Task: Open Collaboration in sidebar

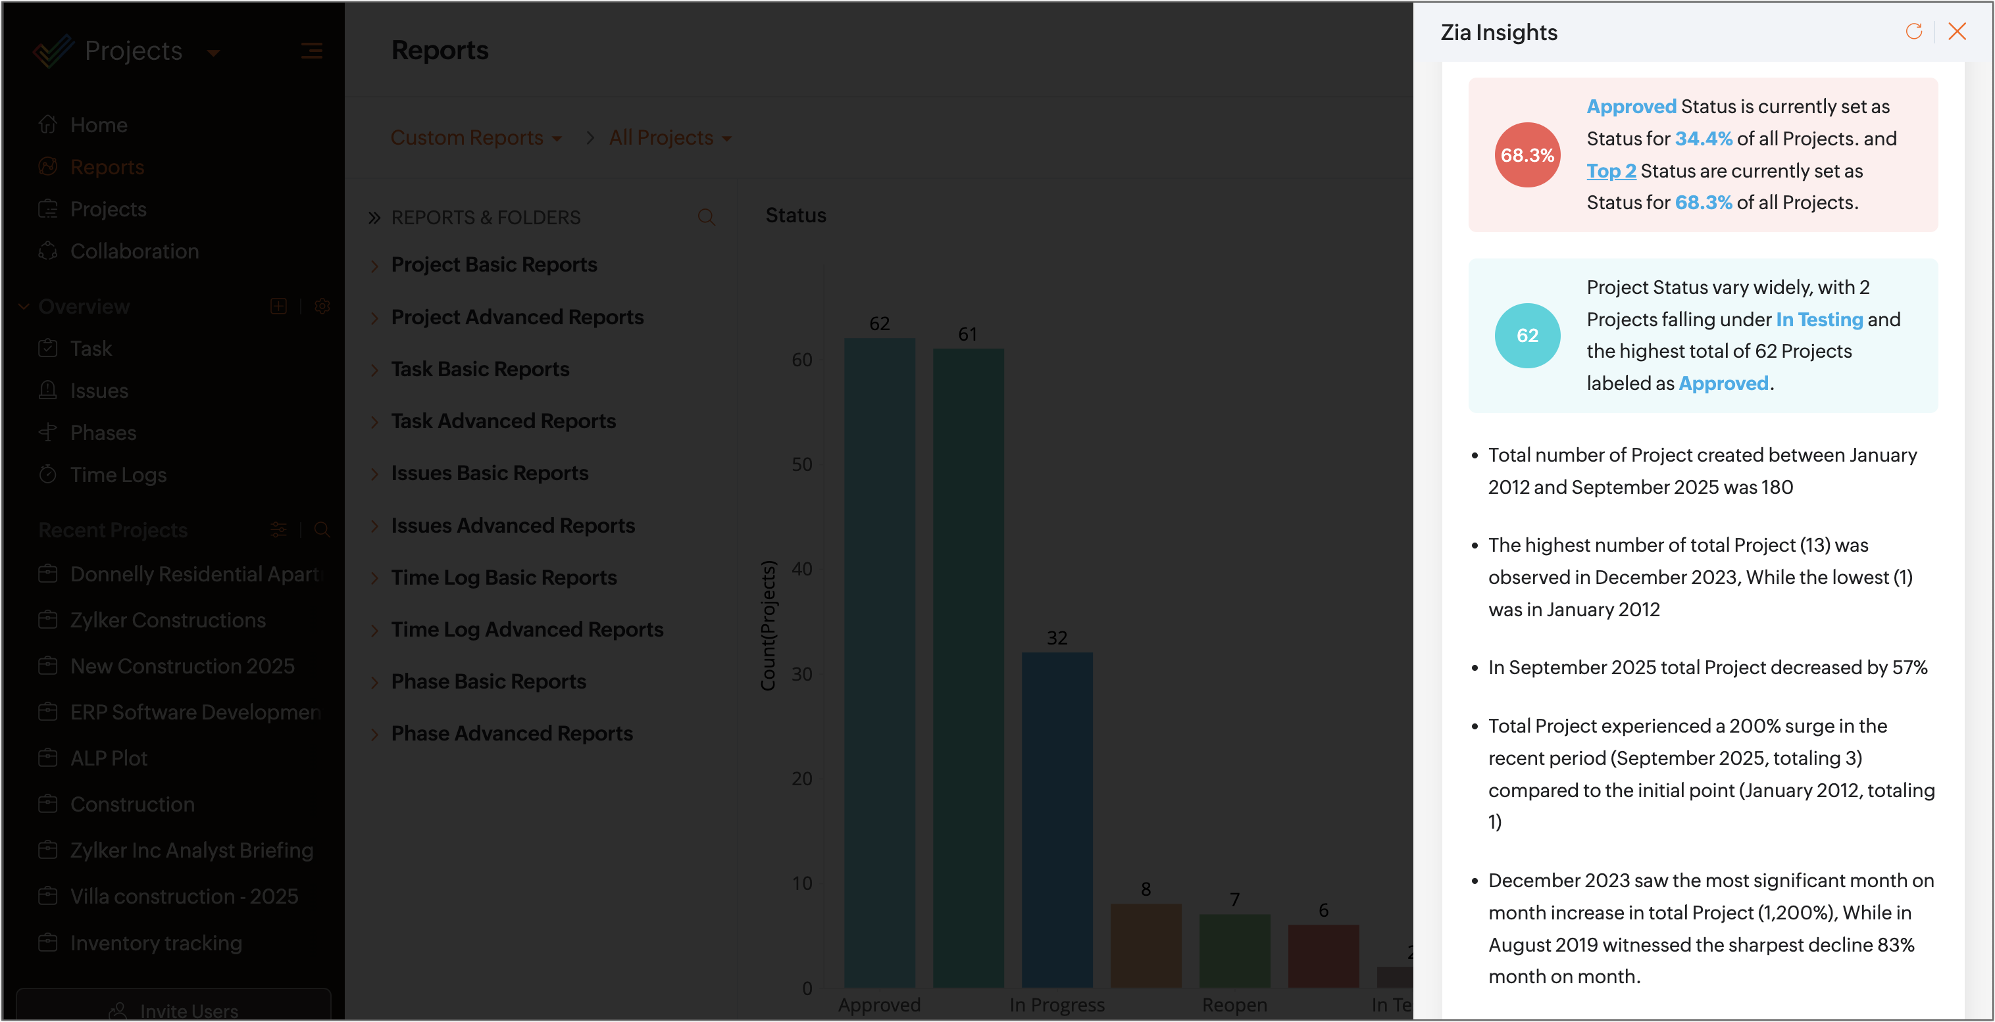Action: [134, 252]
